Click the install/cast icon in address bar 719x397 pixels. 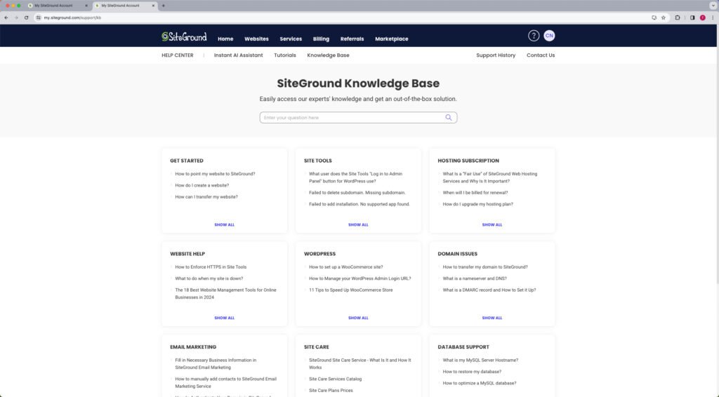click(654, 18)
